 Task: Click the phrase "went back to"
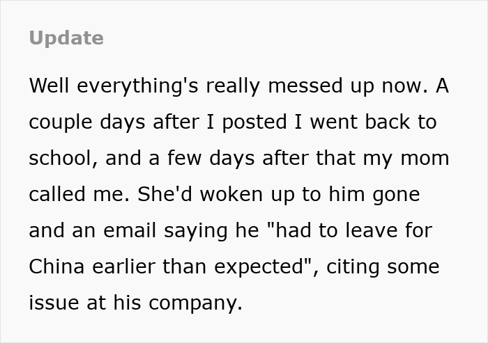click(x=373, y=122)
